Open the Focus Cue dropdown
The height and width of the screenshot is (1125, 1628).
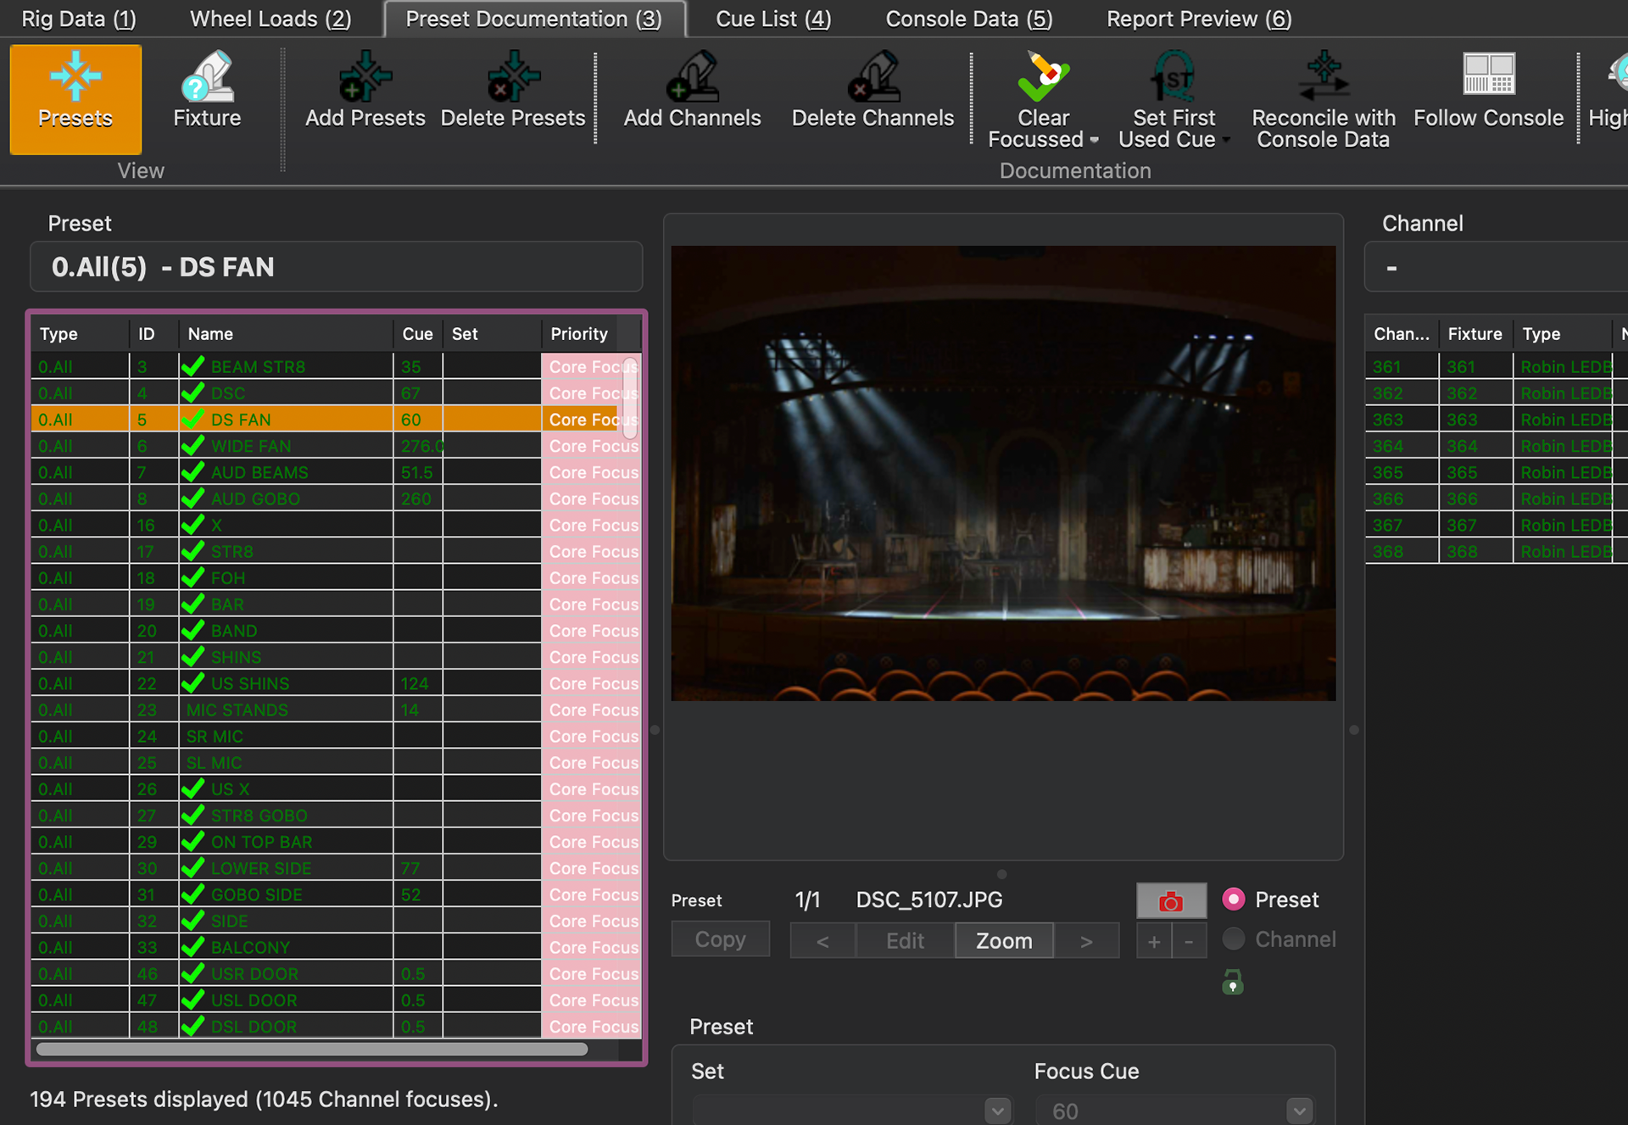click(1299, 1111)
